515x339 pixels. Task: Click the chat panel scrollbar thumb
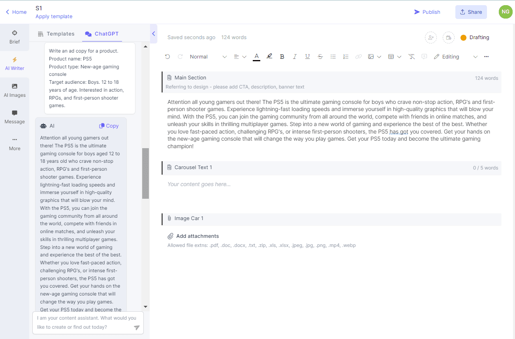pos(145,173)
